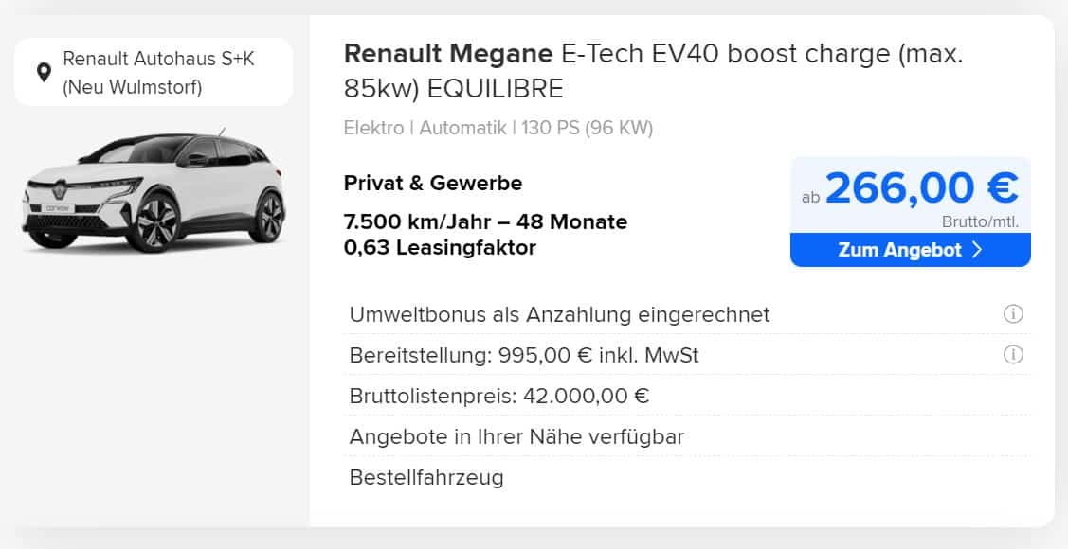Image resolution: width=1068 pixels, height=549 pixels.
Task: Select the Bestellfahrzeug row
Action: [686, 478]
